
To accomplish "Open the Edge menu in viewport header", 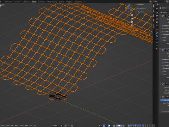I will coord(27,126).
